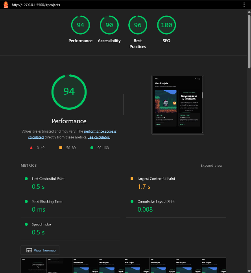
Task: Expand the First Contentful Paint metric
Action: (x=48, y=179)
